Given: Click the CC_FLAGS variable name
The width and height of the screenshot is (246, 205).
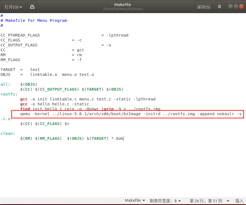Looking at the screenshot, I should coord(10,40).
